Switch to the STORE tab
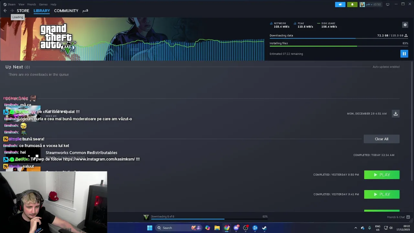 click(x=23, y=11)
